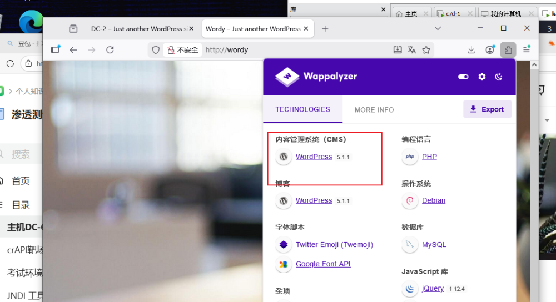Image resolution: width=556 pixels, height=302 pixels.
Task: Open the MySQL link
Action: 434,245
